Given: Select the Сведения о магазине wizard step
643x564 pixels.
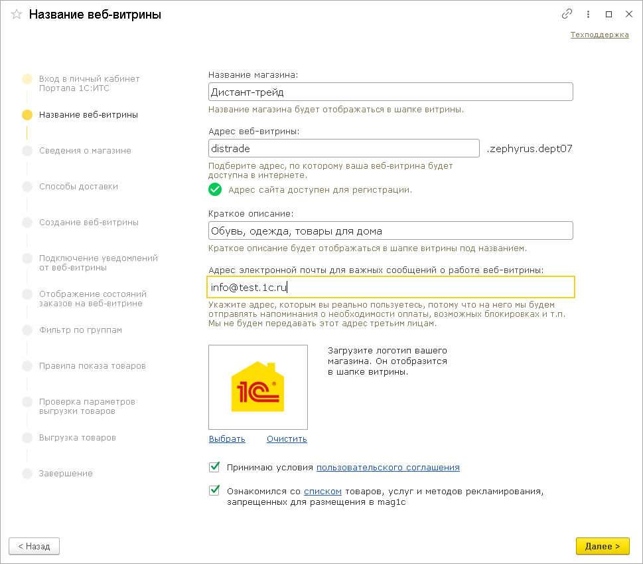Looking at the screenshot, I should (85, 151).
